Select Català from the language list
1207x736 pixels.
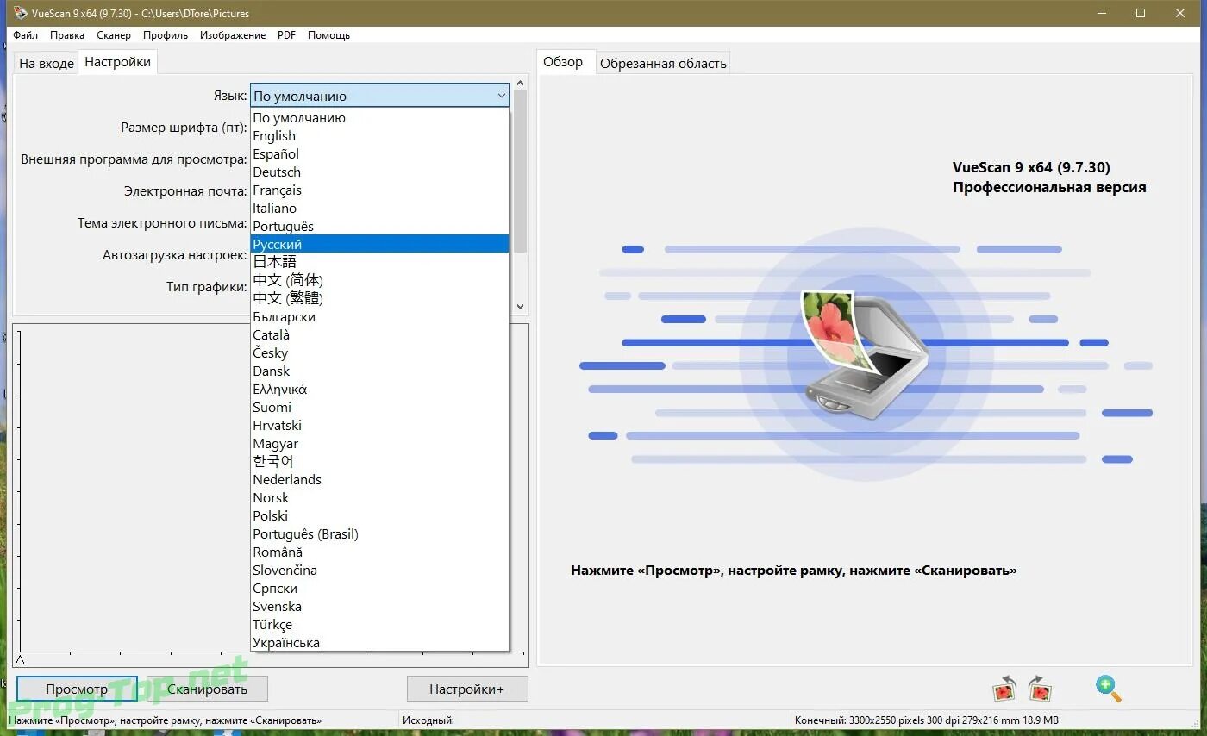tap(379, 334)
